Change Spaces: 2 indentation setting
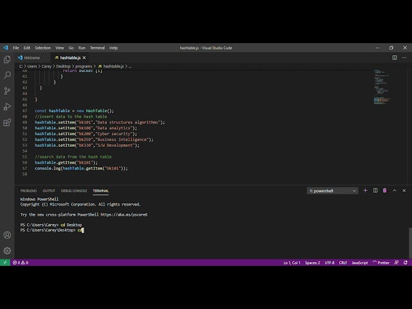The image size is (412, 309). [x=312, y=263]
